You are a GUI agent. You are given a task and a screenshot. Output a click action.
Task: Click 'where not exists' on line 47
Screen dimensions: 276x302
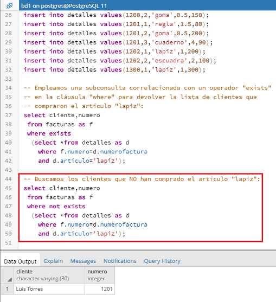tap(56, 207)
